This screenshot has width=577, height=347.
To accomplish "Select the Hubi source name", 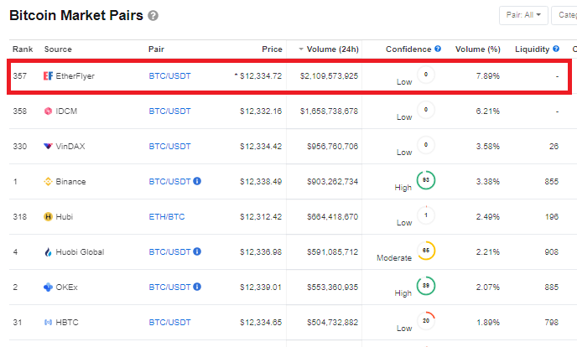I will pos(65,217).
